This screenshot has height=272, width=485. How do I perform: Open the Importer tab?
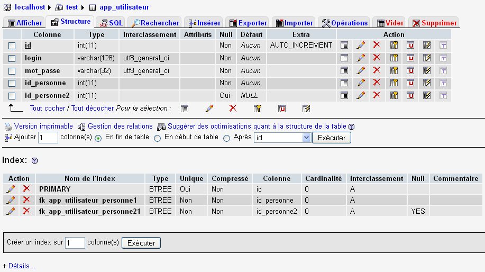294,23
